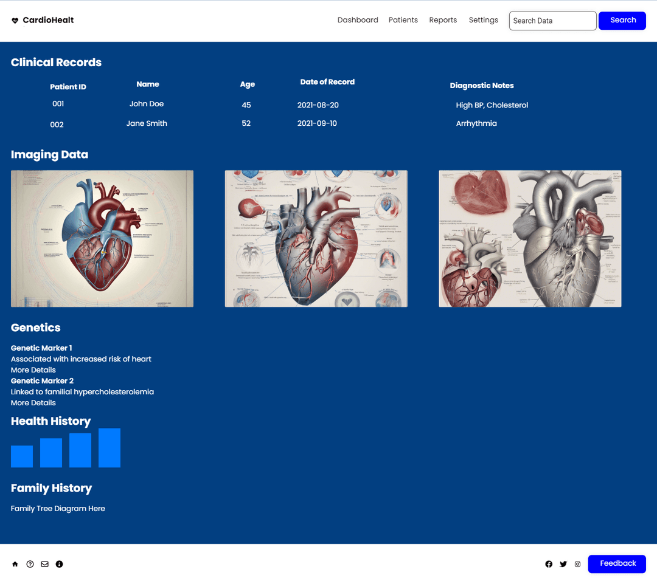This screenshot has width=657, height=584.
Task: Click the Twitter bird icon
Action: [x=563, y=564]
